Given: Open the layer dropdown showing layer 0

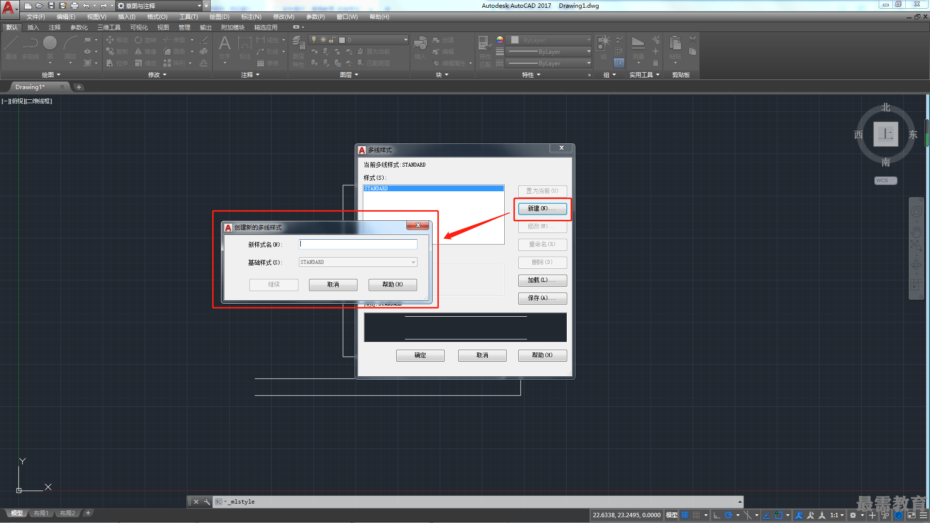Looking at the screenshot, I should [x=359, y=40].
